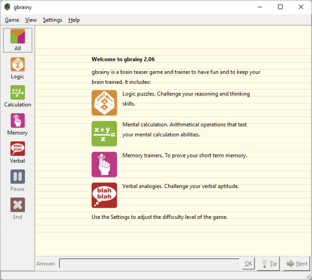Start Logic puzzles games in sidebar

coord(17,69)
